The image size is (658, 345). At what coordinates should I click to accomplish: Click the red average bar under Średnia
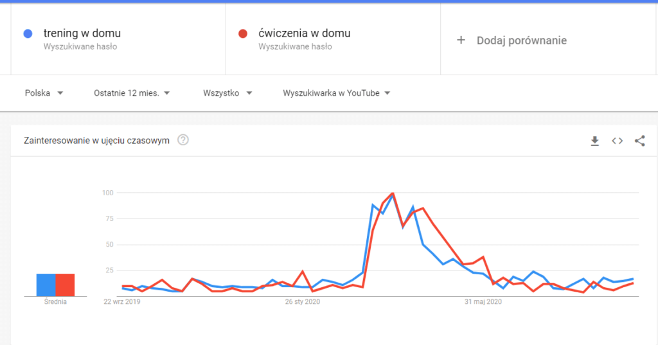(65, 285)
